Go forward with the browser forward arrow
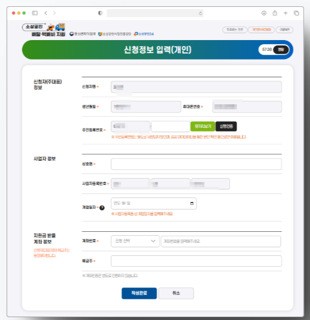The width and height of the screenshot is (310, 320). pyautogui.click(x=54, y=13)
